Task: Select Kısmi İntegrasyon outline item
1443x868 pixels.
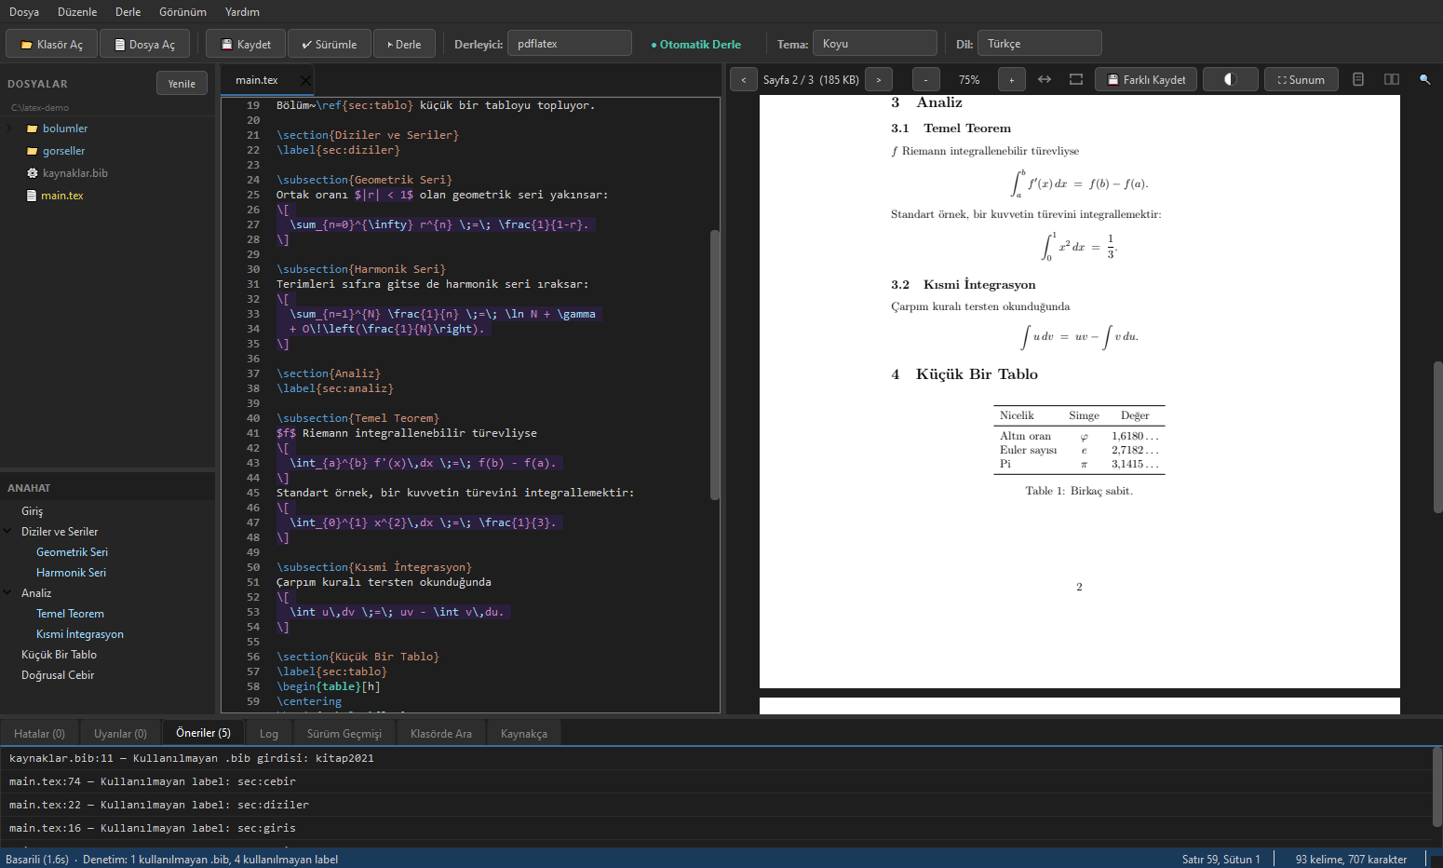Action: pos(80,634)
